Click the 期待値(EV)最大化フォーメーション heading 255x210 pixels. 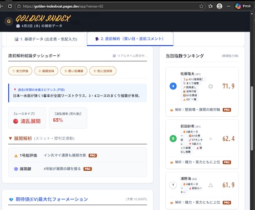pos(52,200)
